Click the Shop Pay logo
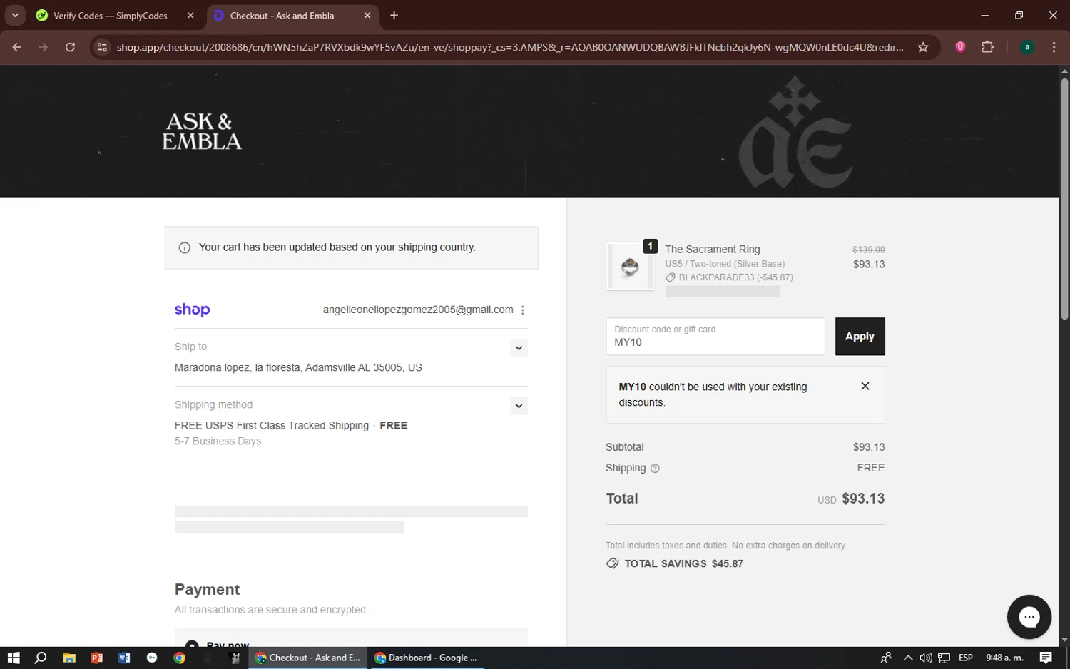Screen dimensions: 1070x669 click(x=192, y=310)
